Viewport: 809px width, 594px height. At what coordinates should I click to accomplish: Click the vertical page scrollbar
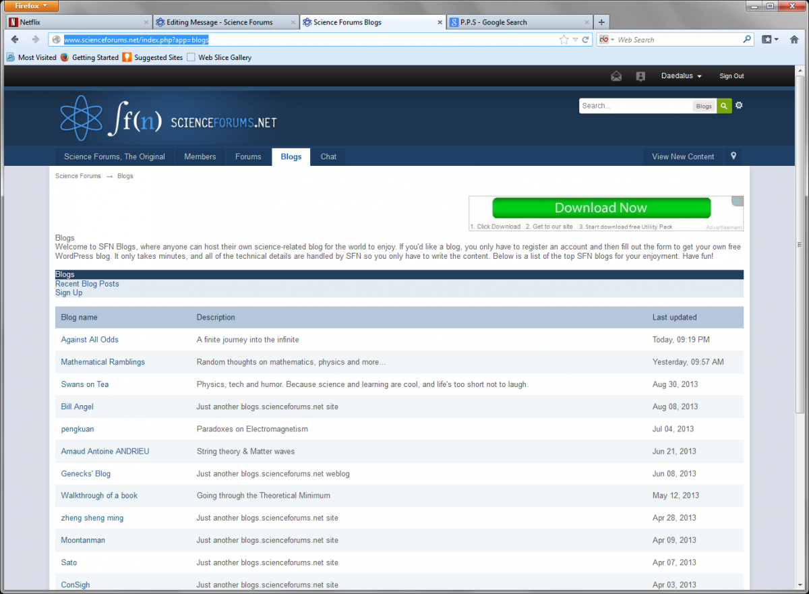click(x=799, y=244)
